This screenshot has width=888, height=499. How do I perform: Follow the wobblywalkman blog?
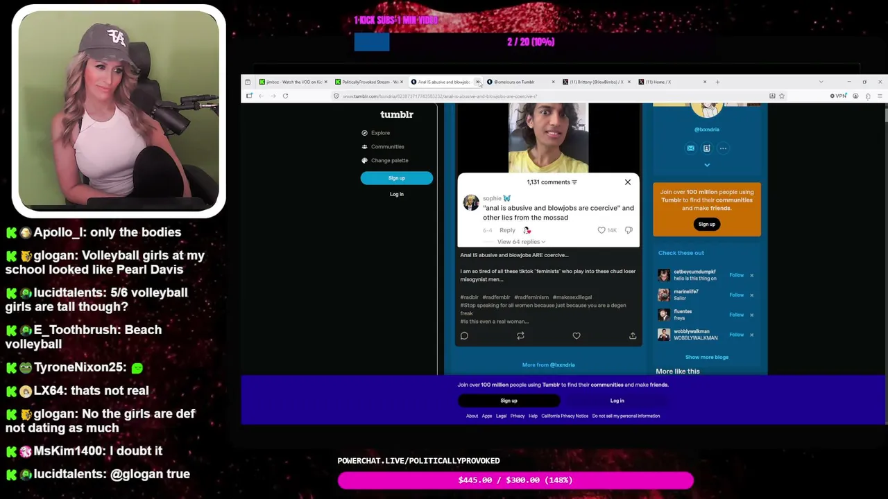736,335
